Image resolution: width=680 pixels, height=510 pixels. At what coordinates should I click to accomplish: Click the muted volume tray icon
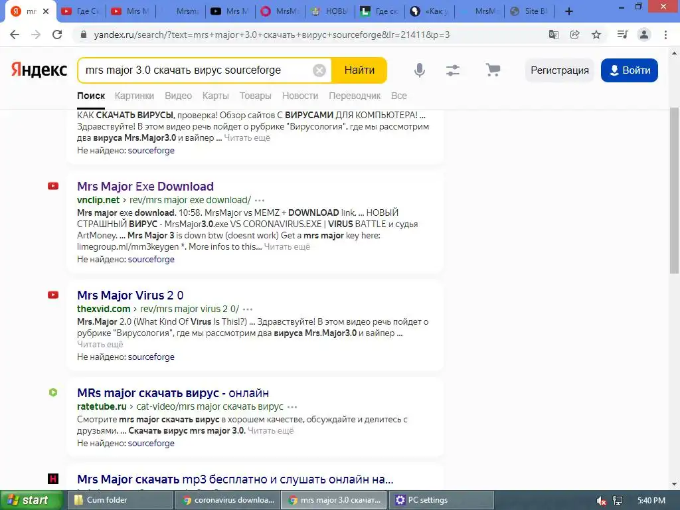601,501
